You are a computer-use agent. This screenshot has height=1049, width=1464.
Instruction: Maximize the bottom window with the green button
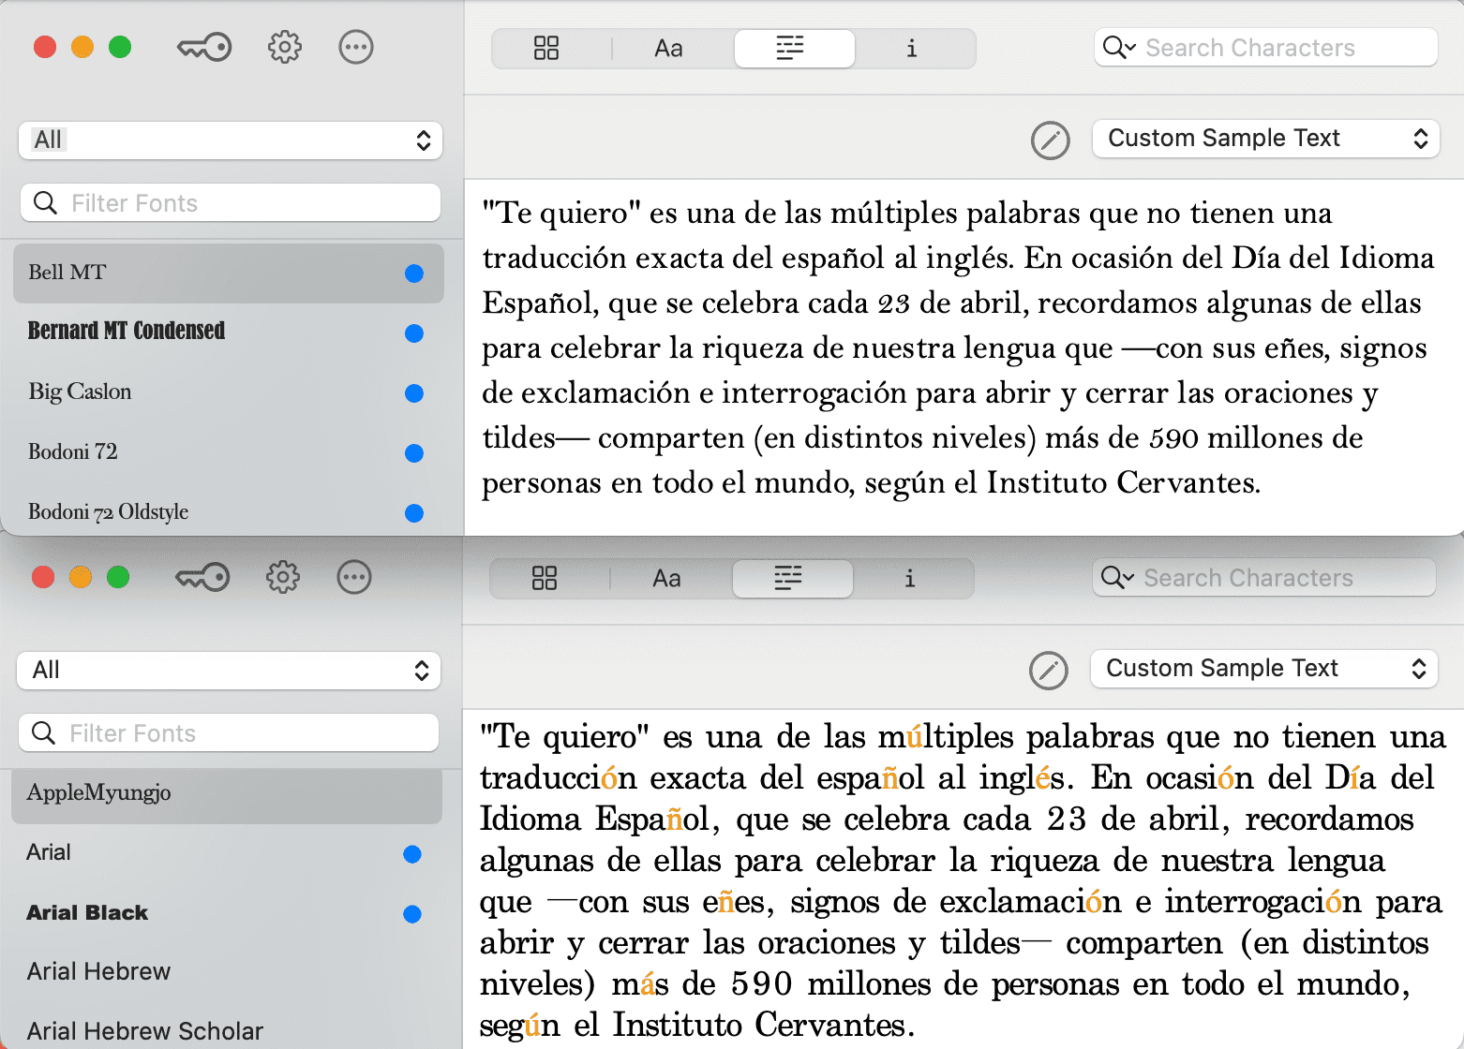(x=118, y=577)
